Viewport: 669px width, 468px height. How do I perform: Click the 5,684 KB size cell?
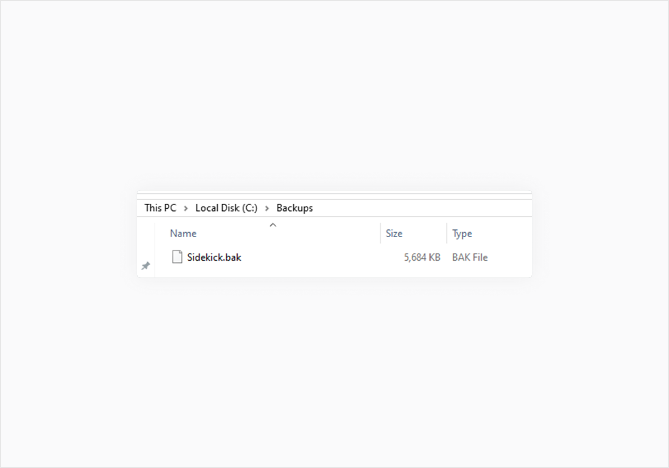pyautogui.click(x=422, y=257)
